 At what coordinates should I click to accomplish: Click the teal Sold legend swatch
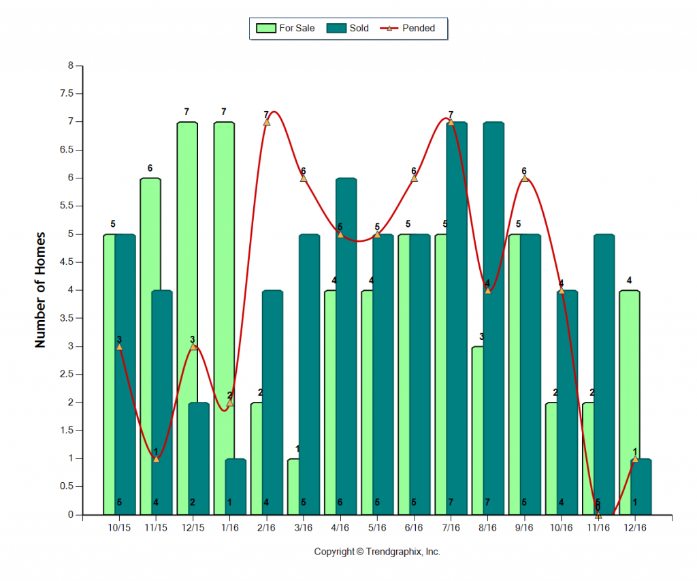(336, 29)
